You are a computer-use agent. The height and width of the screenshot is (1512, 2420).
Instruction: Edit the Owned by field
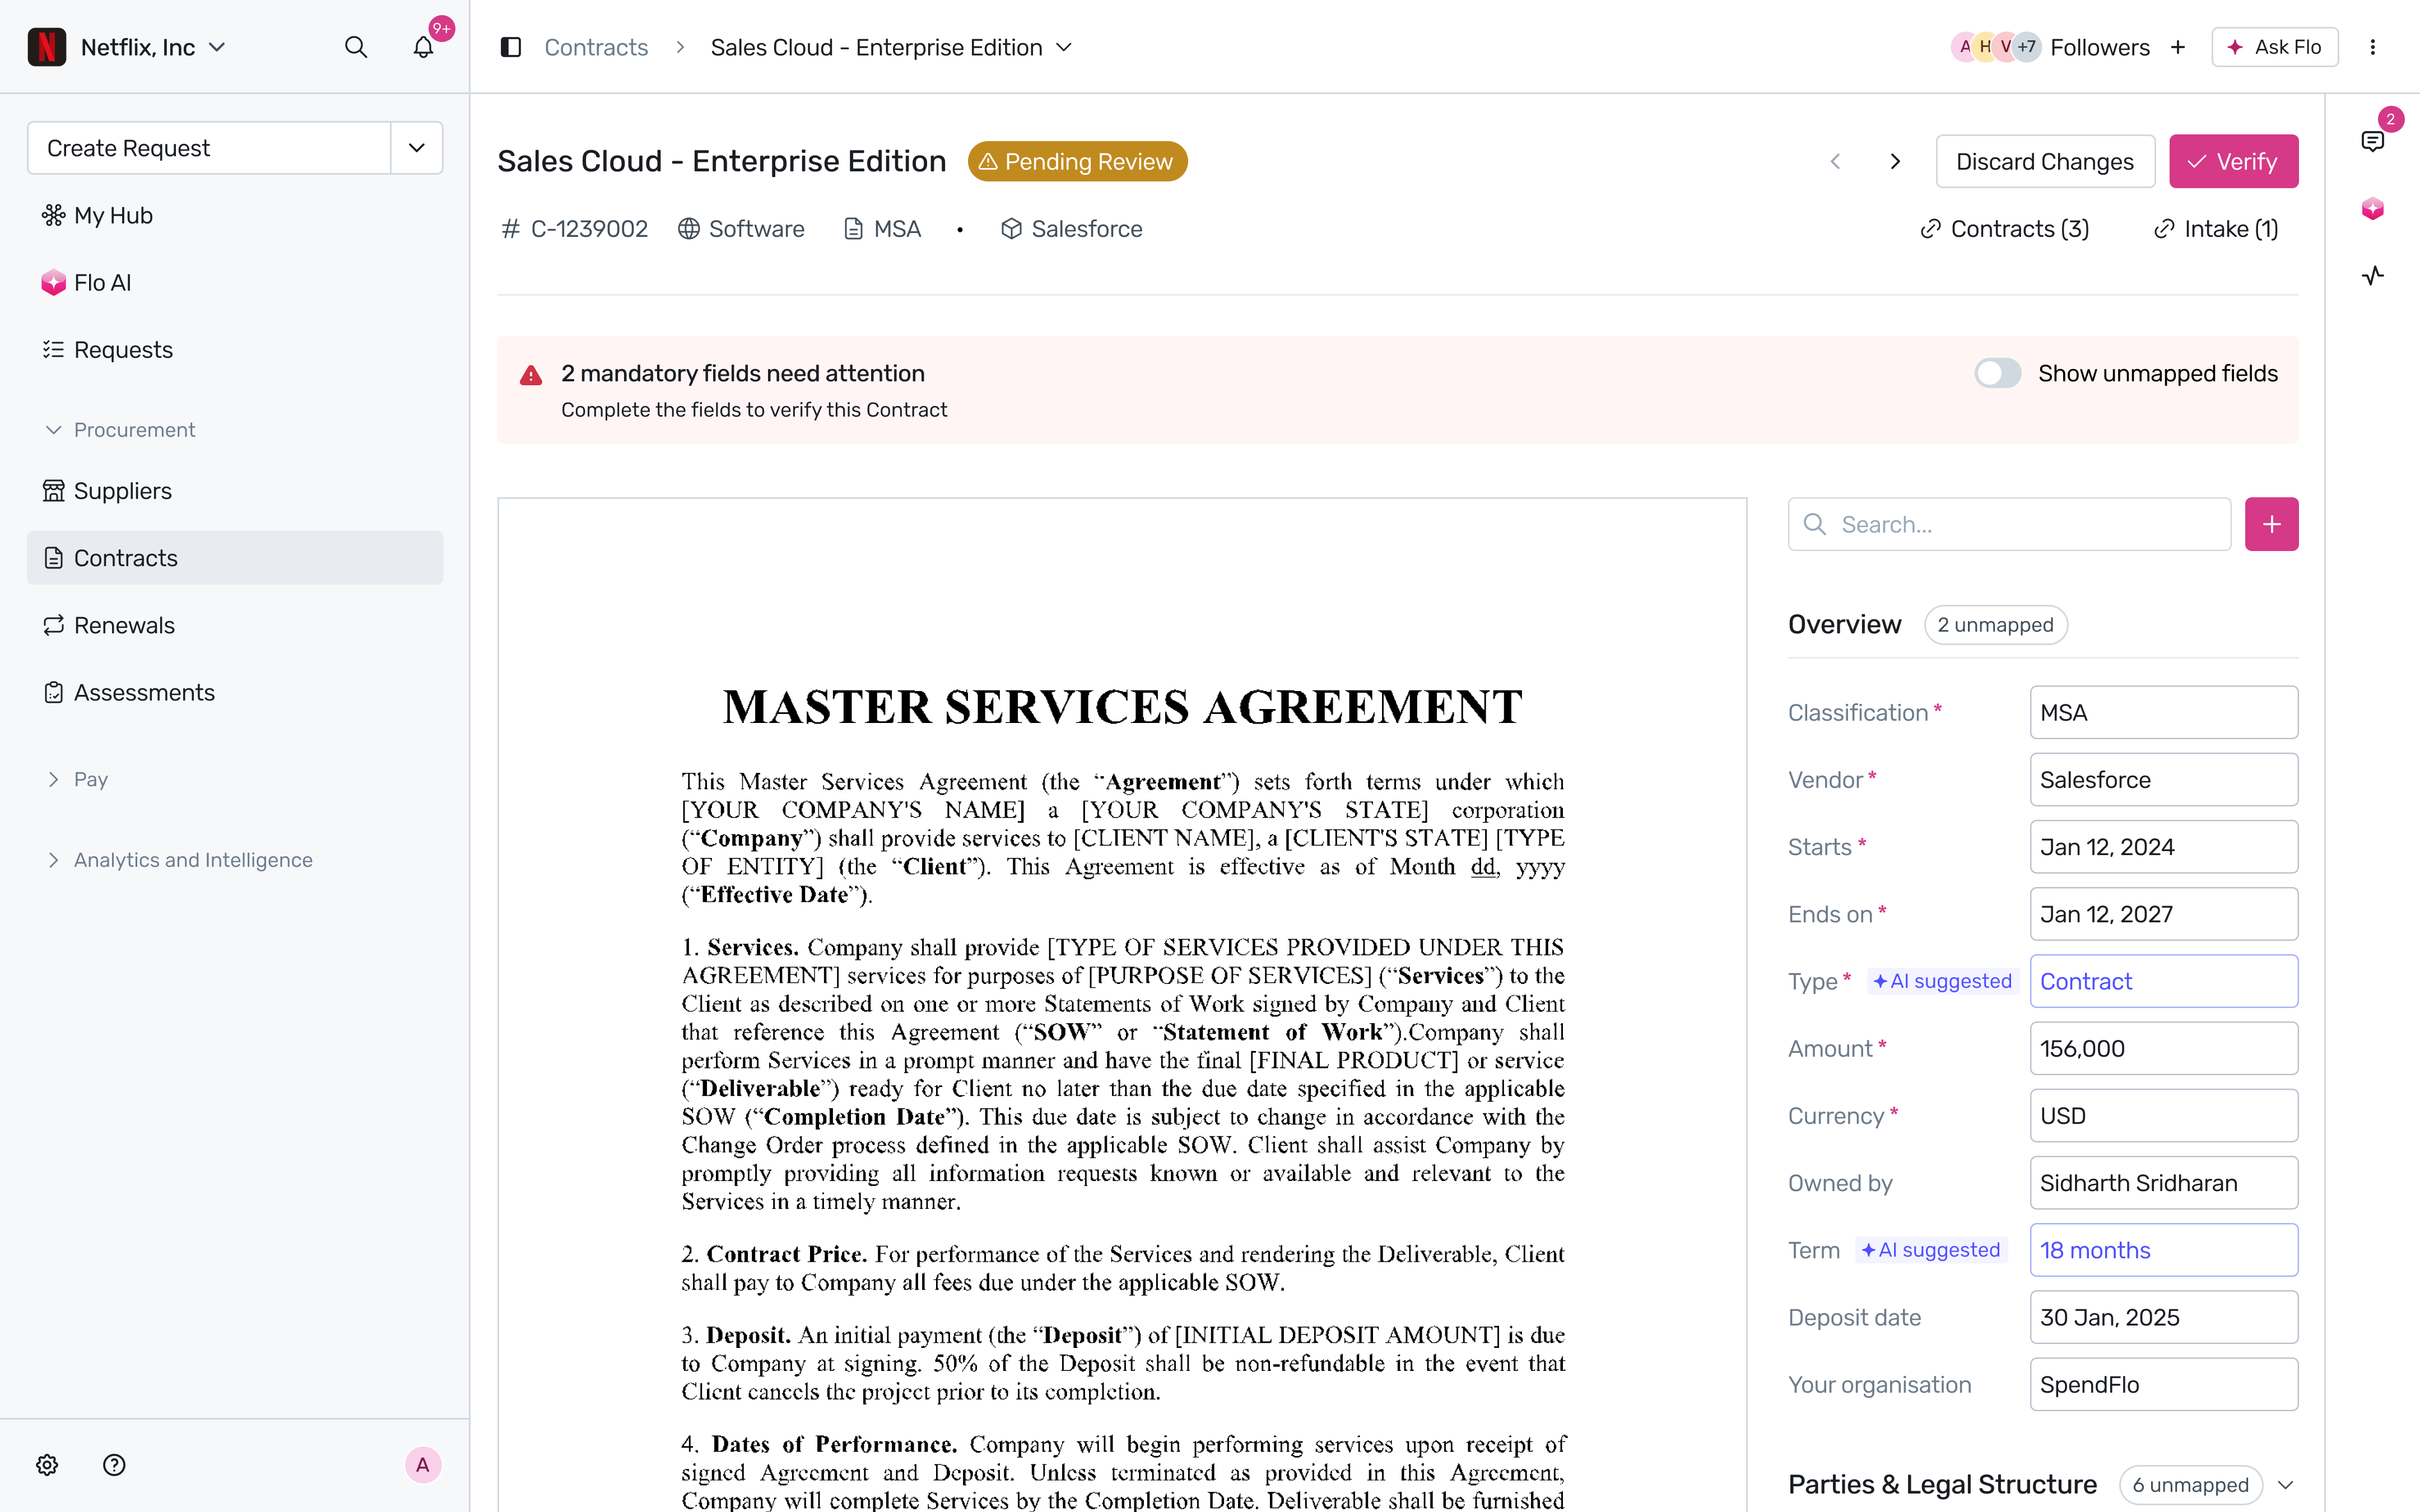coord(2164,1182)
